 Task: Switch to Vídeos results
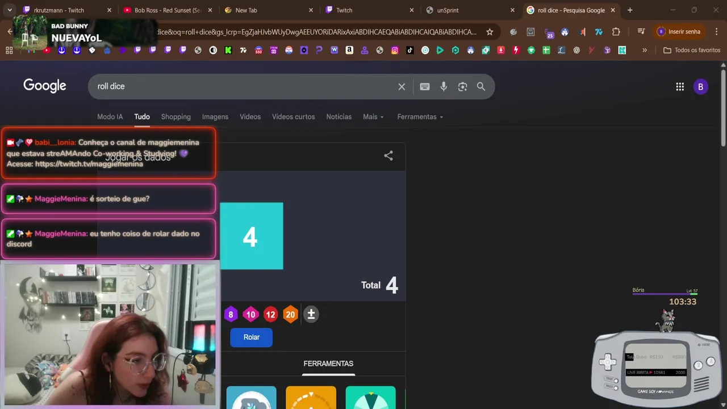[250, 116]
